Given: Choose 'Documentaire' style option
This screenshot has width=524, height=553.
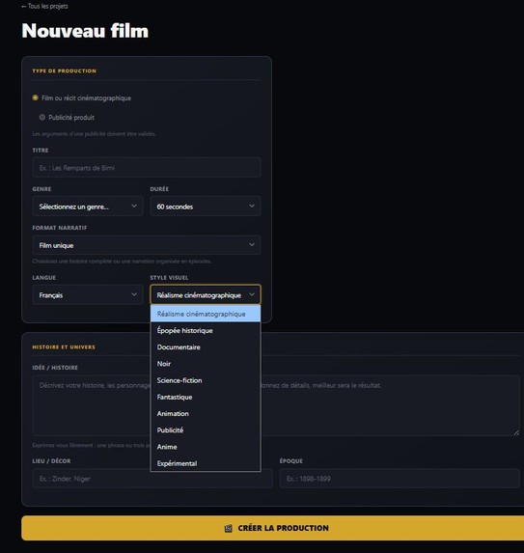Looking at the screenshot, I should tap(206, 347).
